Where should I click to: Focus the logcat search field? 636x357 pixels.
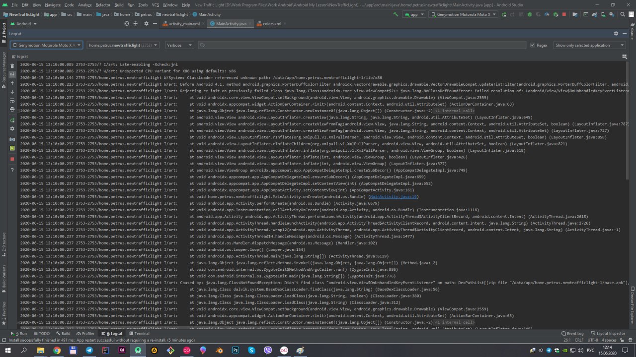(x=362, y=45)
